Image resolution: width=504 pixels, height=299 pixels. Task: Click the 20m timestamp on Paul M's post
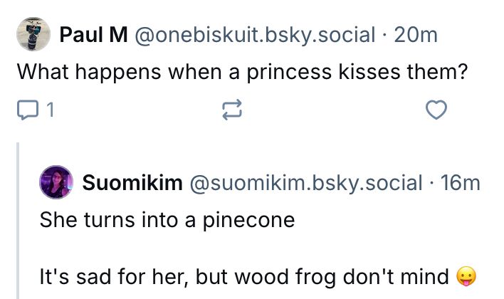[415, 34]
